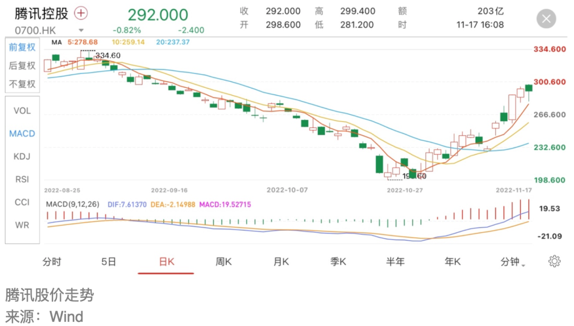Click the 来源：Wind source caption
This screenshot has height=326, width=574.
click(44, 317)
